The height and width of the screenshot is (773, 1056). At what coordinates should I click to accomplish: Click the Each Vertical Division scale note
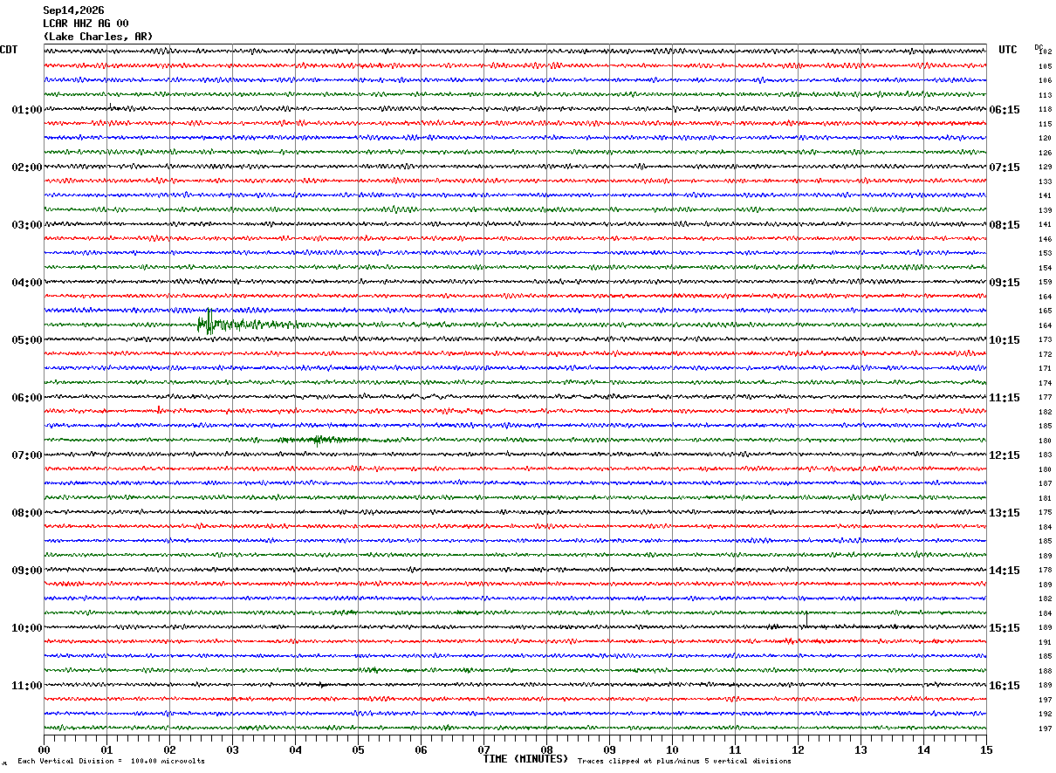(x=112, y=761)
